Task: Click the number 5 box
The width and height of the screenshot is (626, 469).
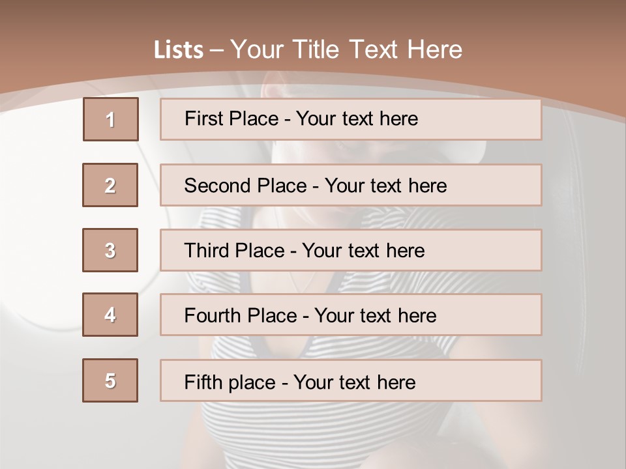Action: coord(110,380)
